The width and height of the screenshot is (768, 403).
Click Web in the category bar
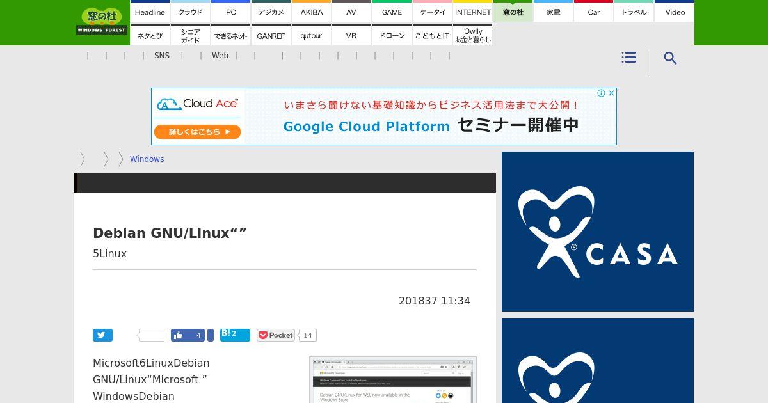click(x=220, y=56)
